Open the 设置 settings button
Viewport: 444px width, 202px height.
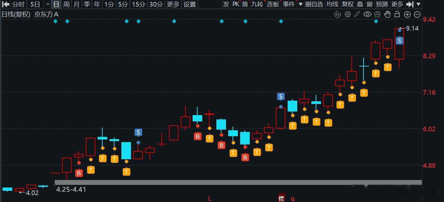pos(190,4)
